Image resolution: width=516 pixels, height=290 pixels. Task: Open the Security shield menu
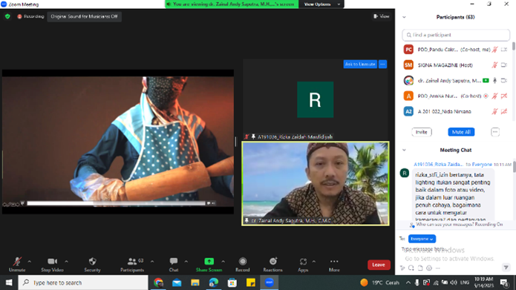click(92, 264)
